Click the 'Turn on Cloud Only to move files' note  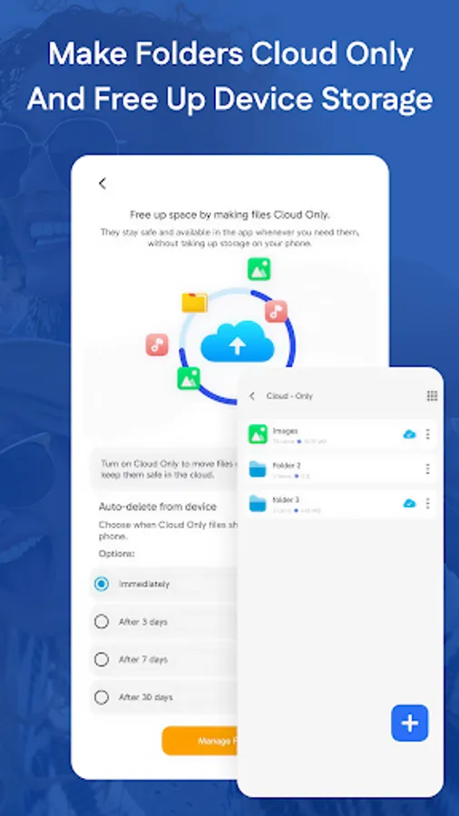point(169,470)
